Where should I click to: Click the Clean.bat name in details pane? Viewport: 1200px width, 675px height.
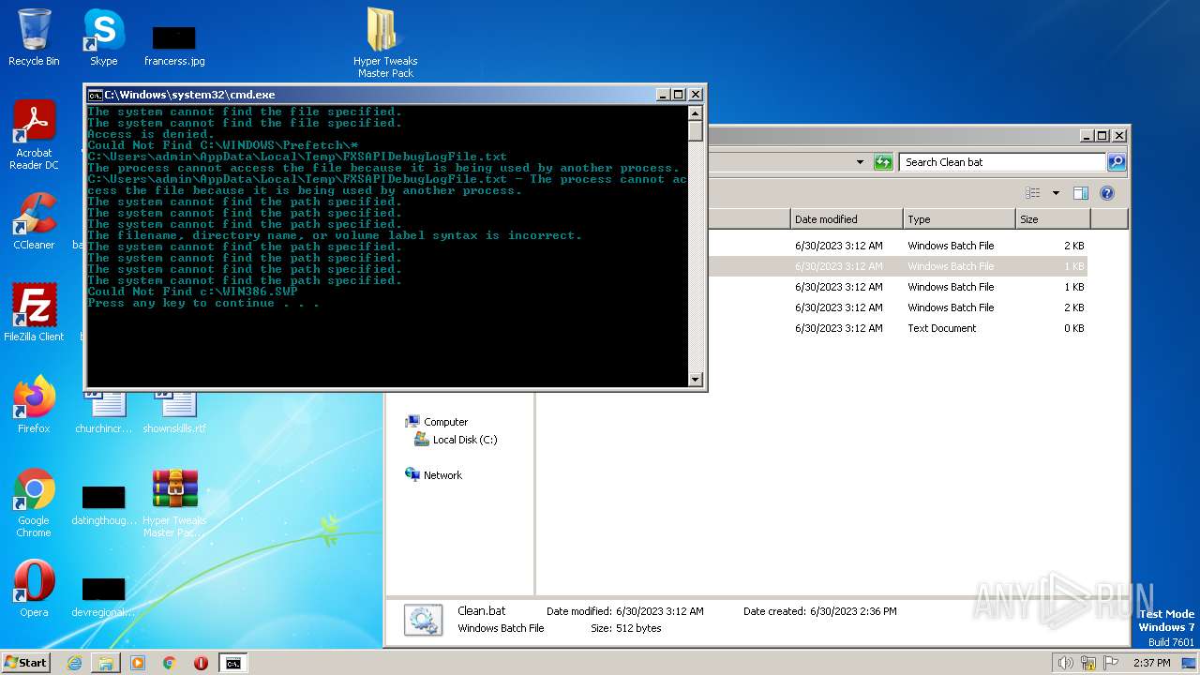click(481, 610)
